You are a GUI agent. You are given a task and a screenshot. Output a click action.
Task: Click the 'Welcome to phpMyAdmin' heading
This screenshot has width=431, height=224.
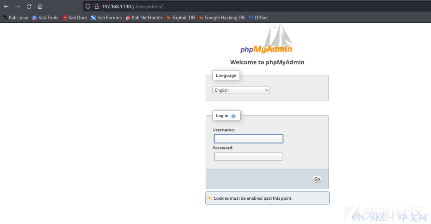267,62
